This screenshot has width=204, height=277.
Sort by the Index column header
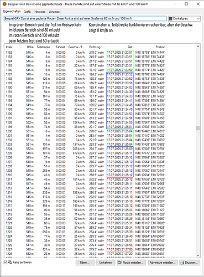pyautogui.click(x=12, y=47)
